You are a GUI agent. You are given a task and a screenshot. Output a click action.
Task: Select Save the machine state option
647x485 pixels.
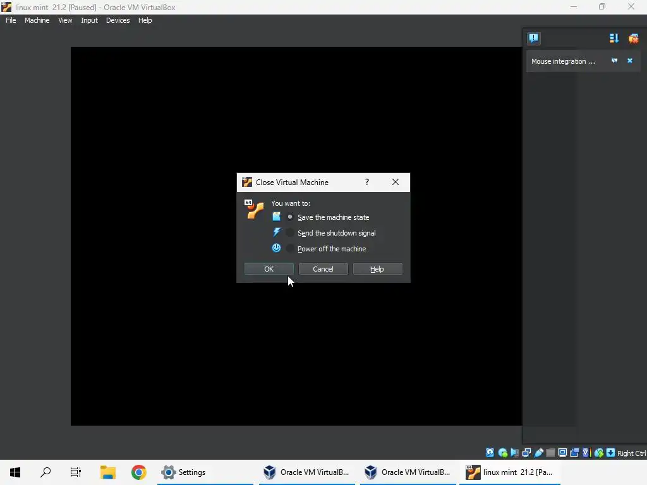[x=329, y=217]
